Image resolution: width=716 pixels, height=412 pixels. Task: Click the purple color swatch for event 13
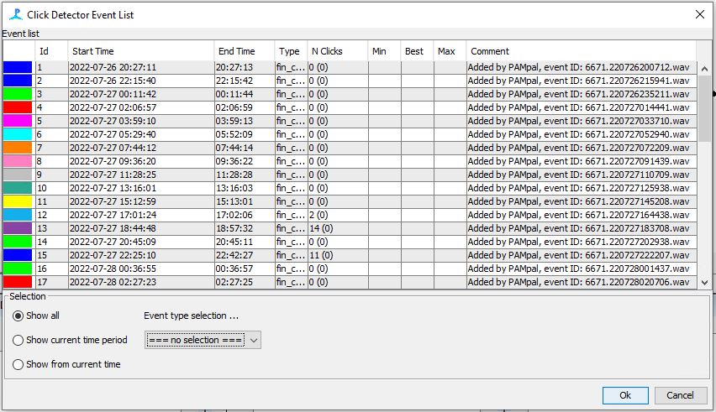(18, 228)
